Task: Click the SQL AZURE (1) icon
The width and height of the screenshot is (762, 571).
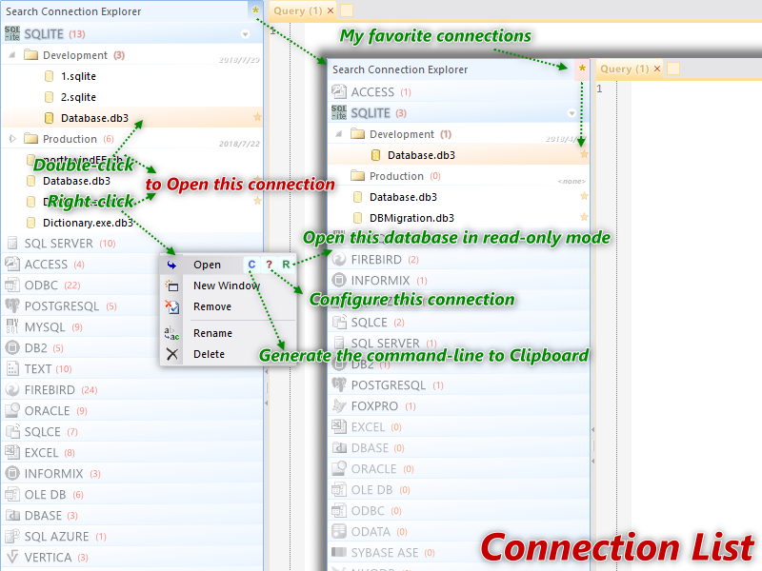Action: tap(12, 536)
